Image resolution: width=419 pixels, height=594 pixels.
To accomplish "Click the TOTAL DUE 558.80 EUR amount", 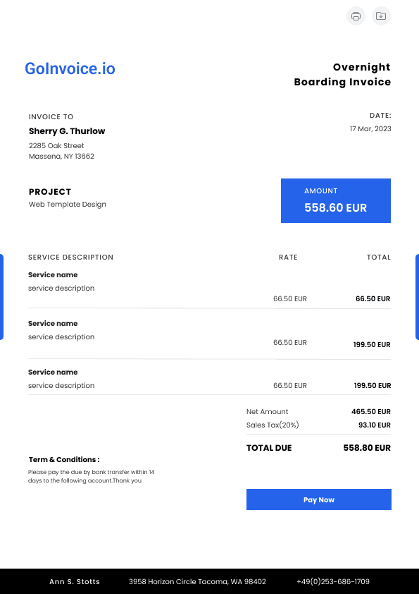I will click(367, 448).
